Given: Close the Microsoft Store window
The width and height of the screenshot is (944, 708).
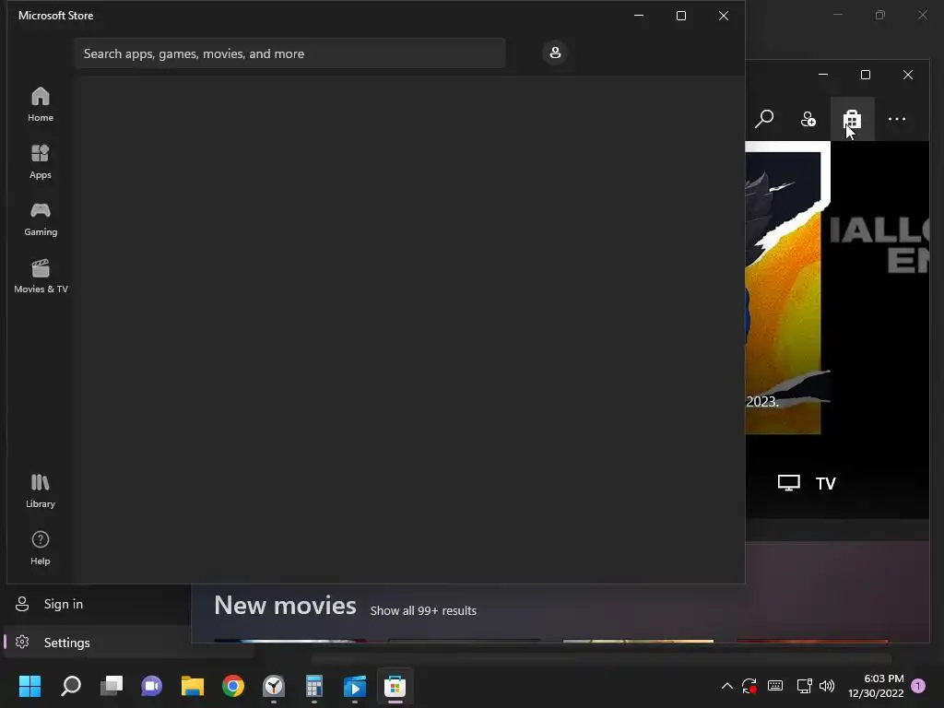Looking at the screenshot, I should point(724,16).
